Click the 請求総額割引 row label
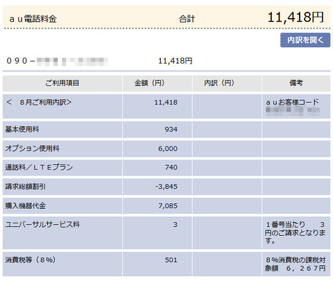333x281 pixels. click(26, 187)
